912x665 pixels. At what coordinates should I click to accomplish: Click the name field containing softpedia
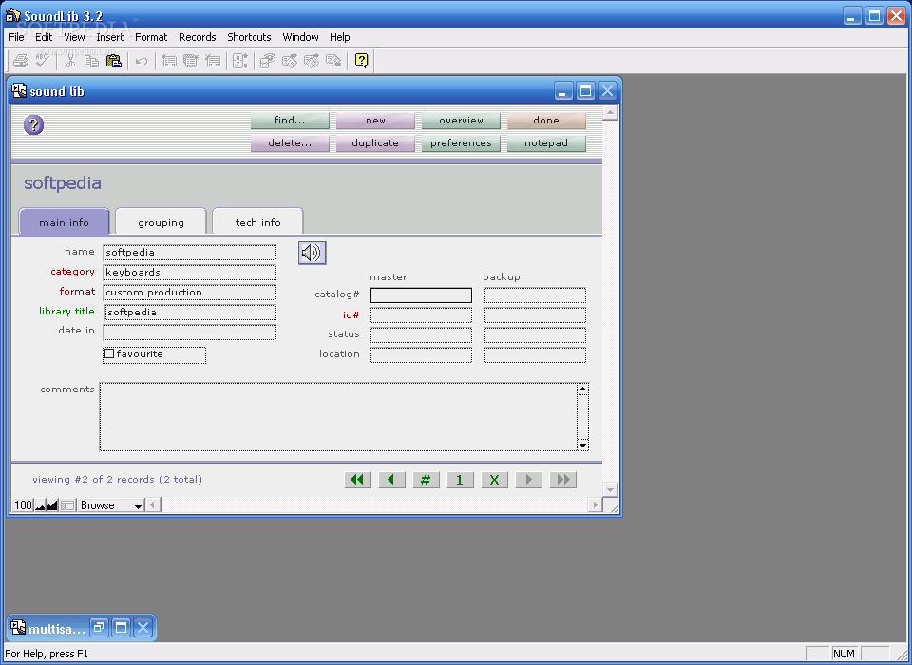click(x=190, y=252)
